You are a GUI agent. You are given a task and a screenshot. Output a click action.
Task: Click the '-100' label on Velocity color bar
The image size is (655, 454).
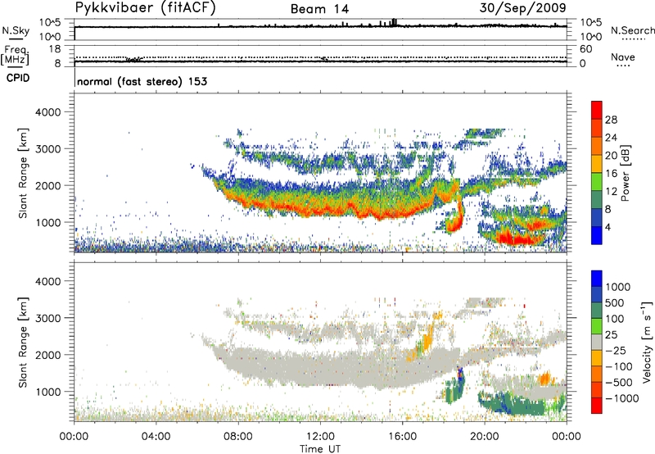click(619, 366)
